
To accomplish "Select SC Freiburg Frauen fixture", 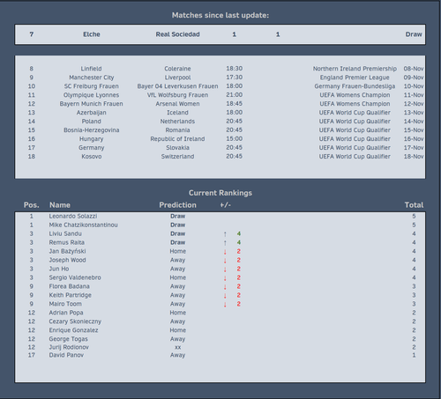I will pos(92,86).
